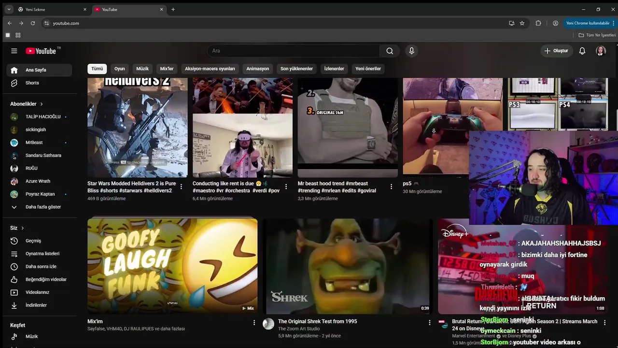618x348 pixels.
Task: Open Chrome extensions puzzle icon
Action: coord(538,23)
